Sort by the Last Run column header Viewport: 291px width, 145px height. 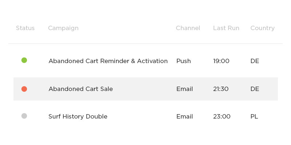coord(226,28)
